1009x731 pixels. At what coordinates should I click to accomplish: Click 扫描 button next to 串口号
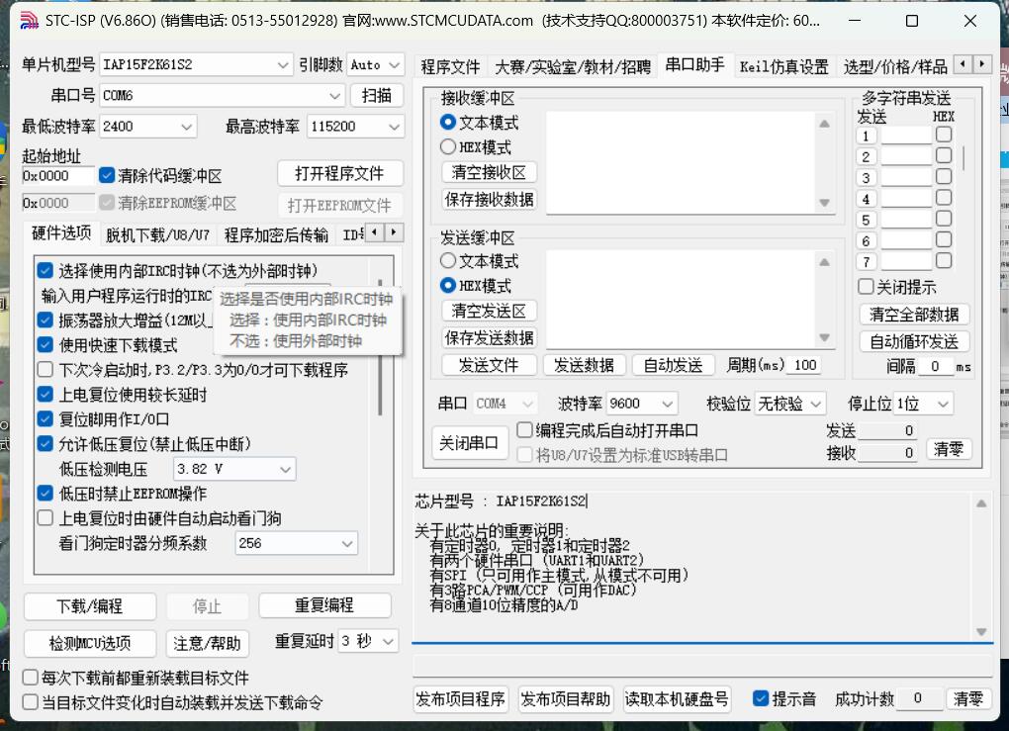pyautogui.click(x=377, y=95)
